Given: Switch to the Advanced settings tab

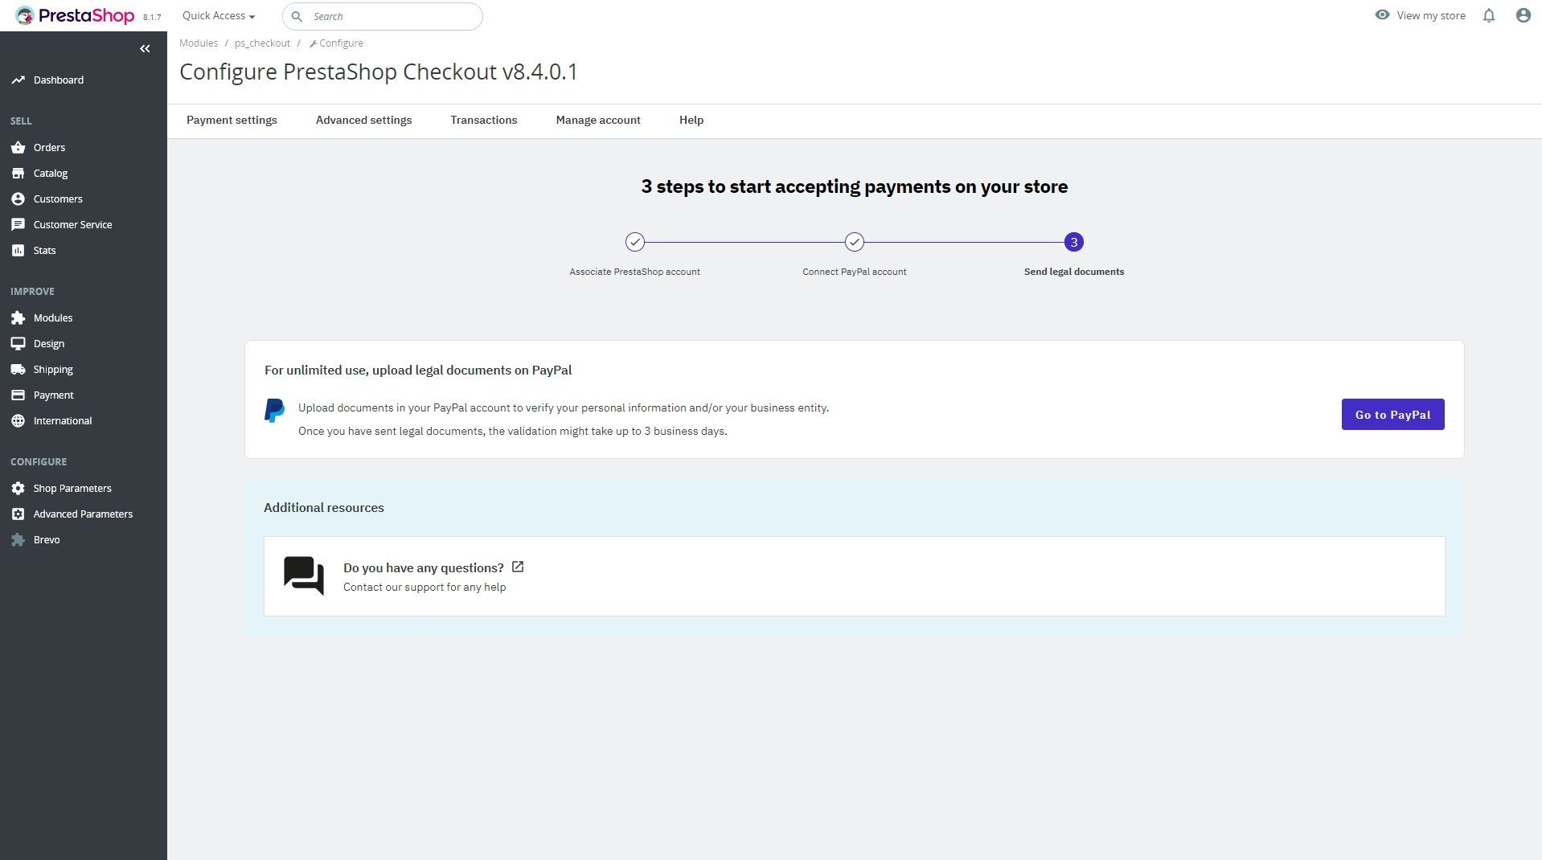Looking at the screenshot, I should 363,121.
